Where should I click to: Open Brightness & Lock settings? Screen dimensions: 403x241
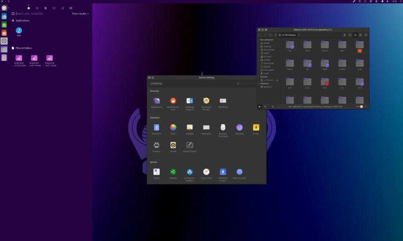[x=173, y=101]
